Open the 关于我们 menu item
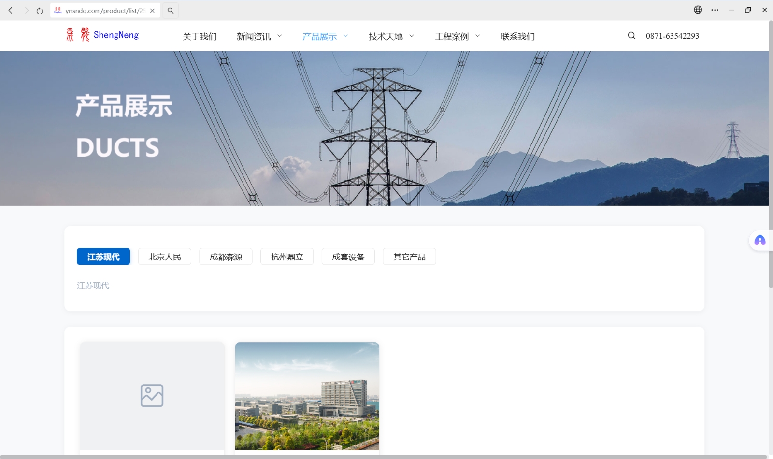Image resolution: width=773 pixels, height=459 pixels. click(x=200, y=36)
